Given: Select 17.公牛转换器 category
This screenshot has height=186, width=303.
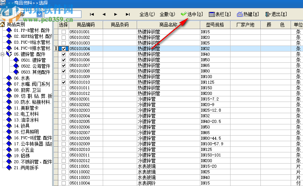Looking at the screenshot, I should (33, 144).
